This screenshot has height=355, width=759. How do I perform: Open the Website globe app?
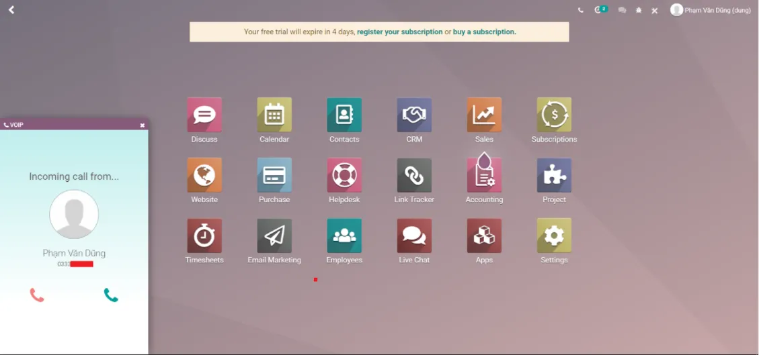click(x=204, y=175)
